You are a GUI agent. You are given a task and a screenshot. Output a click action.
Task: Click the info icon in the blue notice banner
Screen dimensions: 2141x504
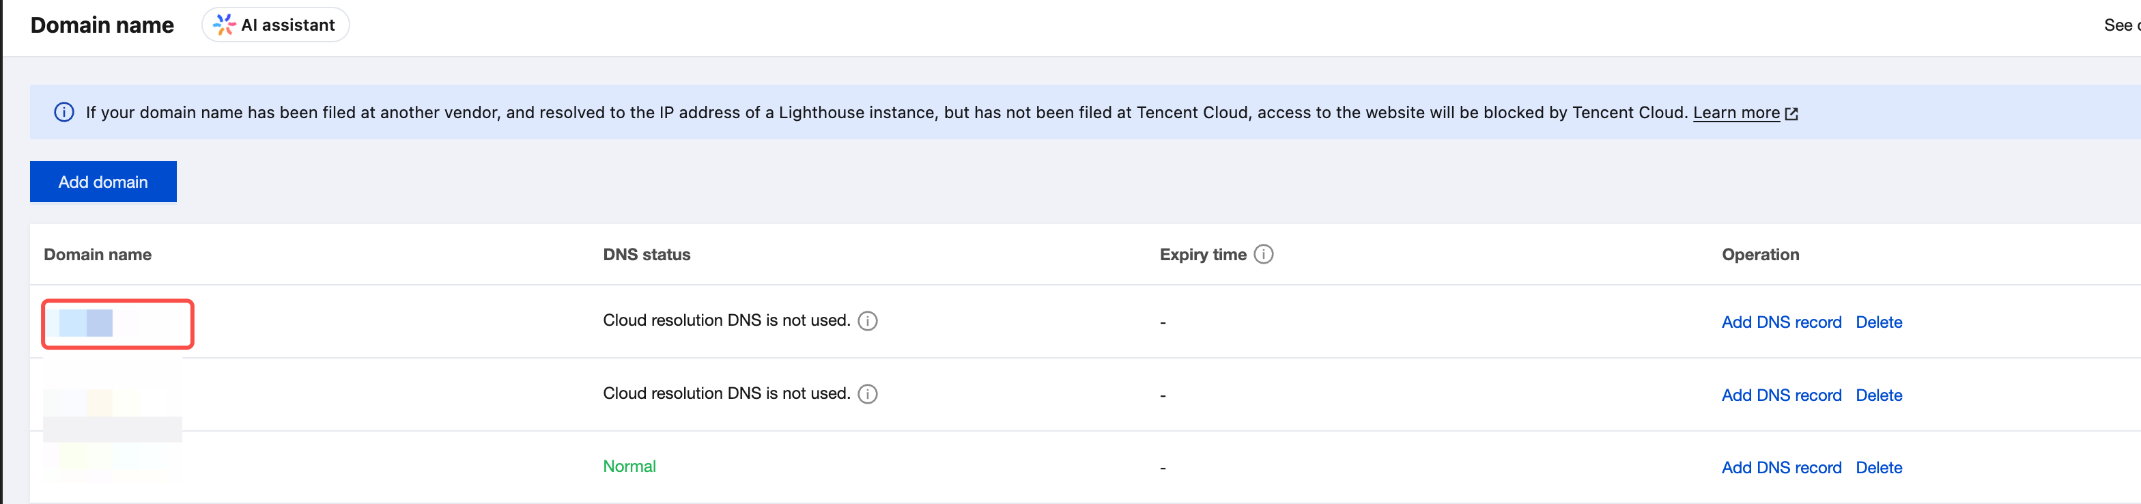[64, 112]
